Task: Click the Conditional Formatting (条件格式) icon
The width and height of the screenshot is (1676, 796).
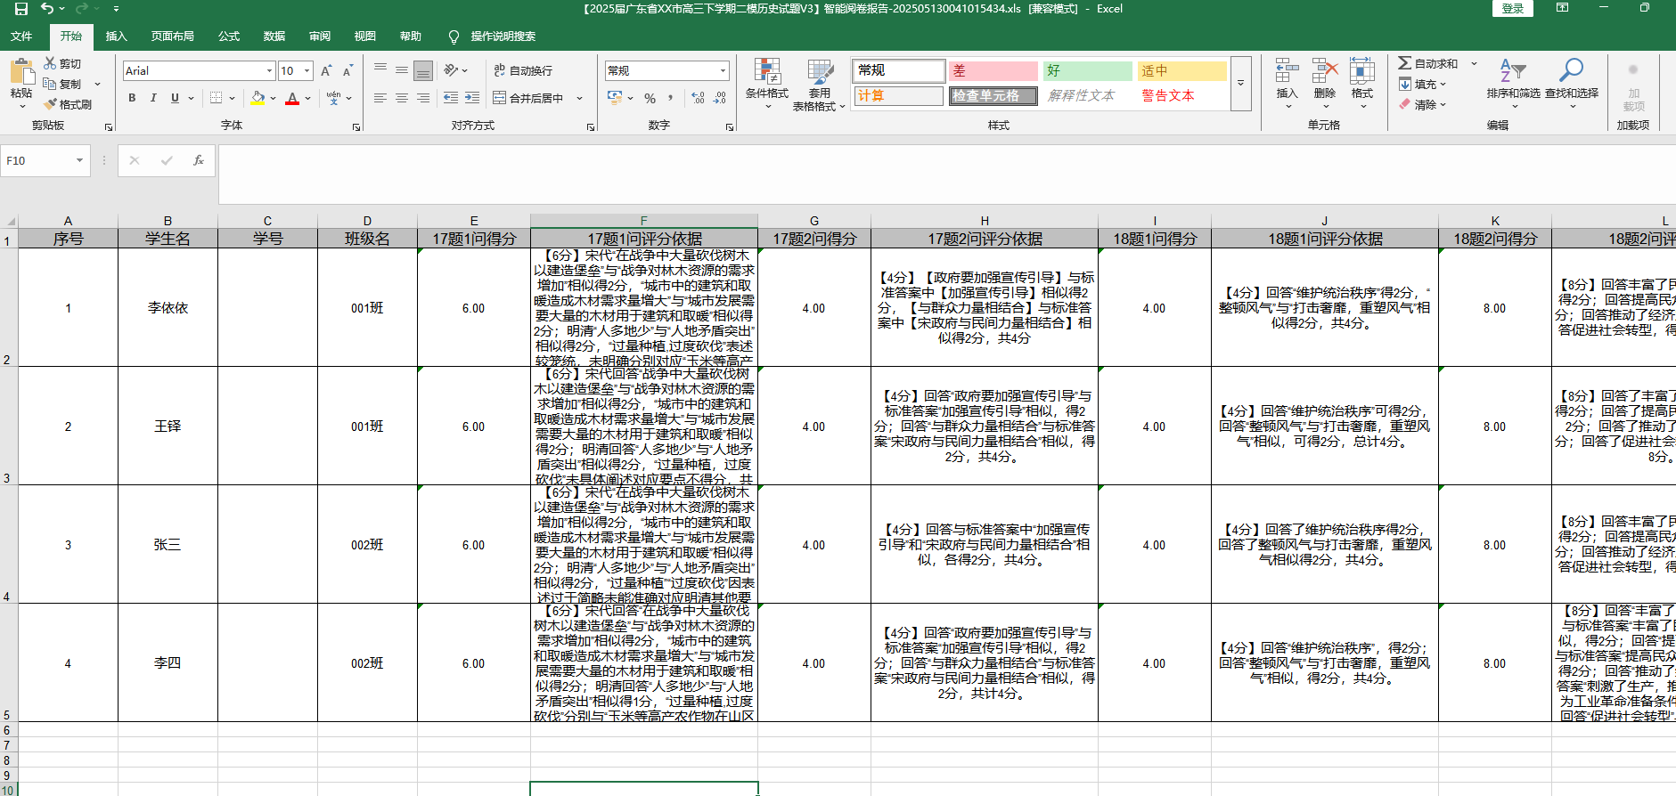Action: click(x=766, y=72)
